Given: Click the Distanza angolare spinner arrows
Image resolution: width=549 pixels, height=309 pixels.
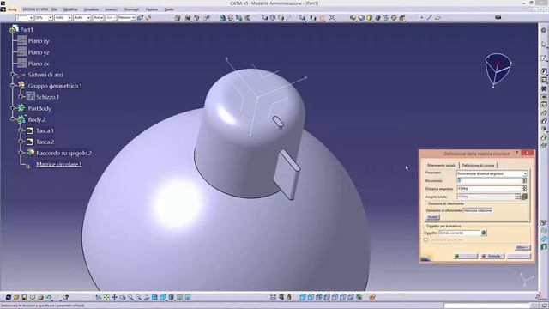Looking at the screenshot, I should pos(524,189).
